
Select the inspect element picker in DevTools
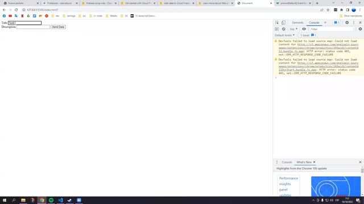click(277, 23)
